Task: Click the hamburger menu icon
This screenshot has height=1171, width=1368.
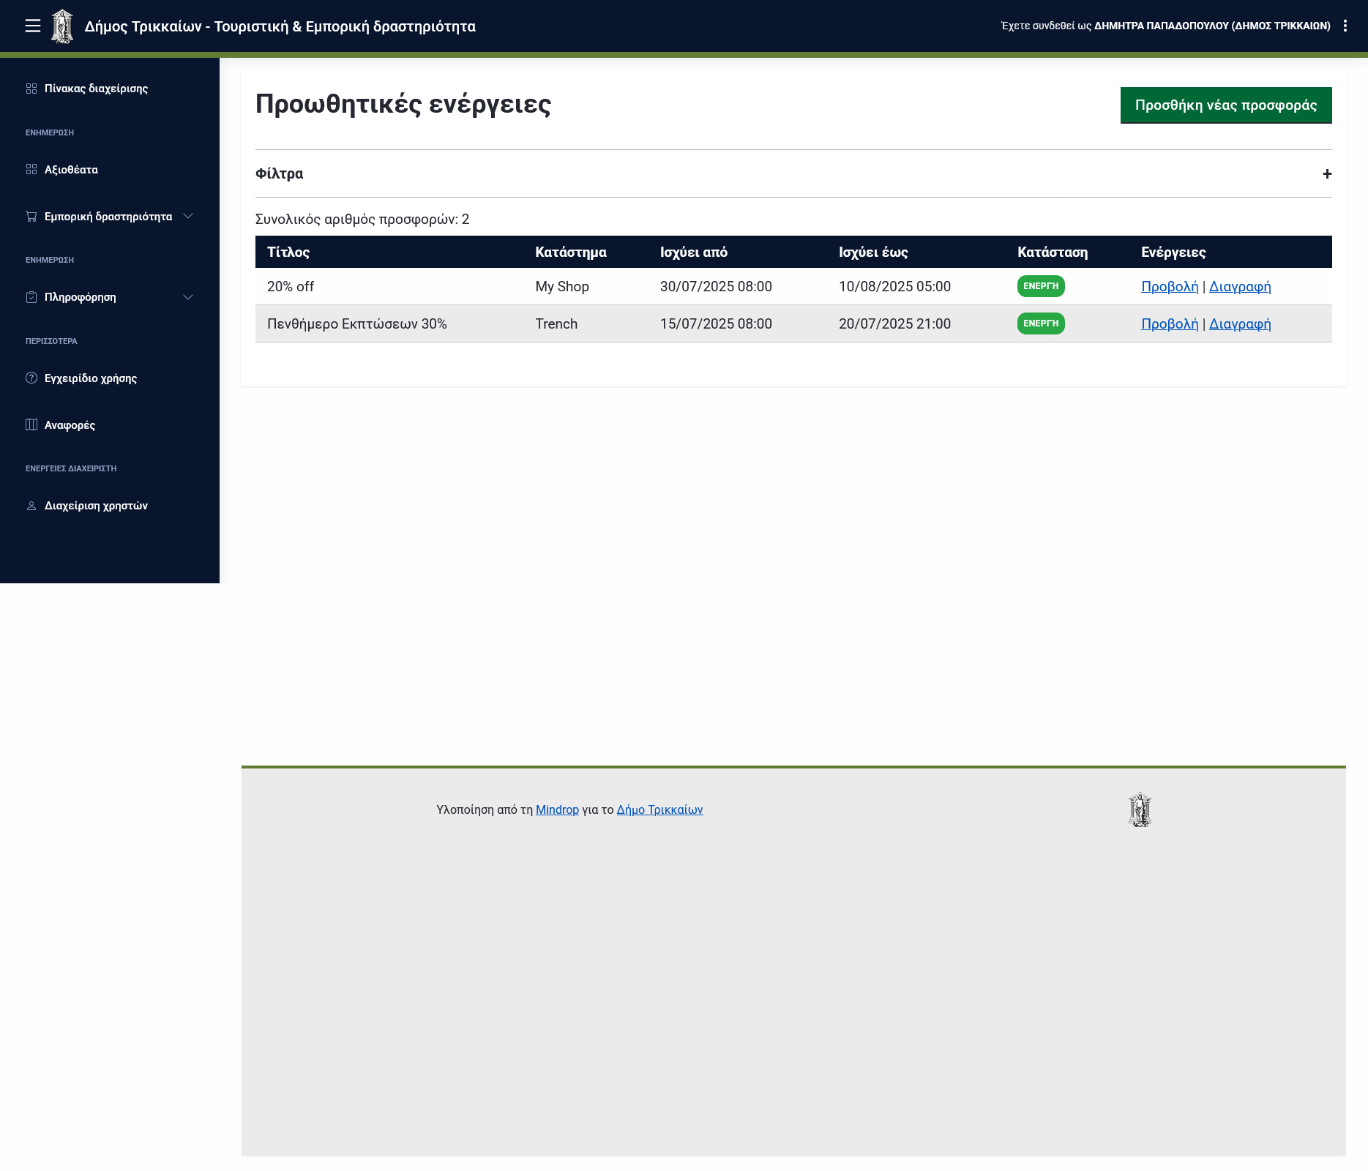Action: coord(33,26)
